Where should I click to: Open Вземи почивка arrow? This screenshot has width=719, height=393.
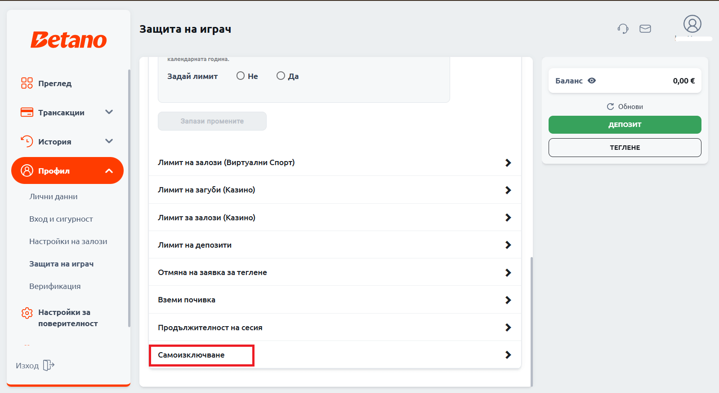point(508,300)
